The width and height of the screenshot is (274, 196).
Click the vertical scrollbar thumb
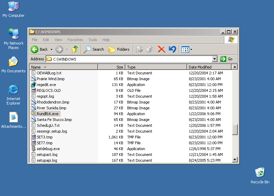click(235, 130)
